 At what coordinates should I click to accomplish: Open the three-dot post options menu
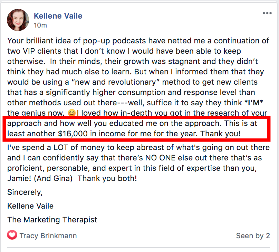click(x=267, y=13)
